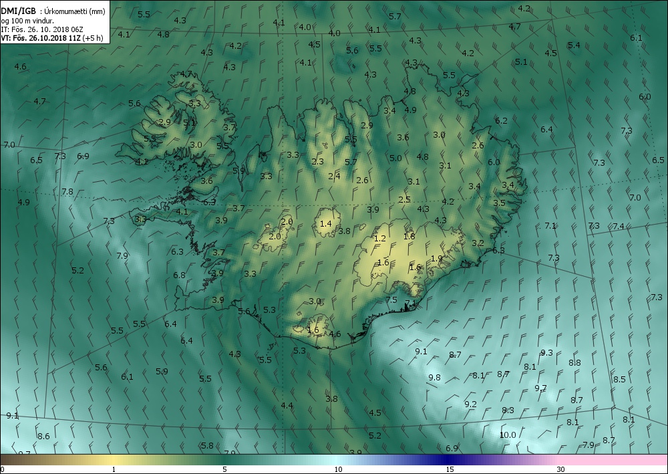Image resolution: width=668 pixels, height=474 pixels.
Task: Click the map value '1.8'
Action: point(409,236)
